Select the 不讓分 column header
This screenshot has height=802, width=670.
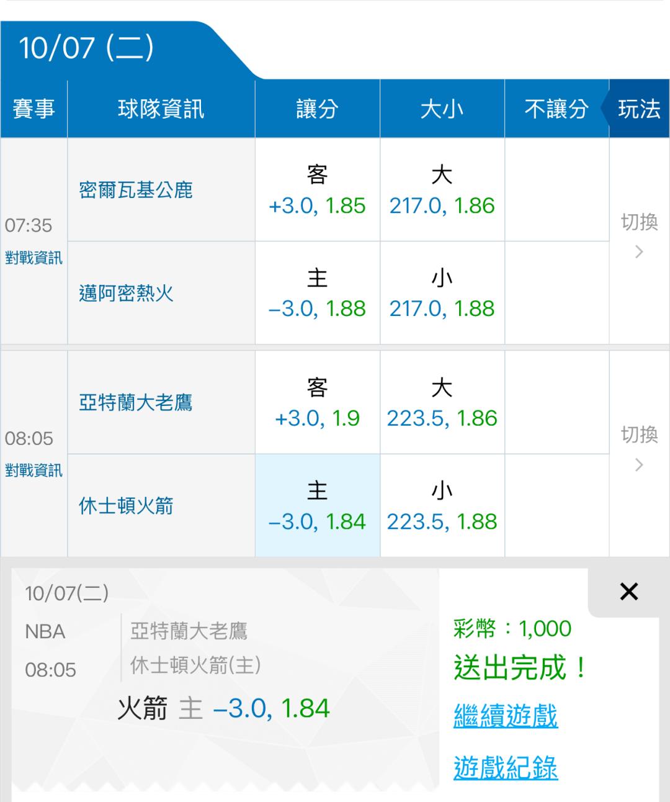[x=556, y=109]
